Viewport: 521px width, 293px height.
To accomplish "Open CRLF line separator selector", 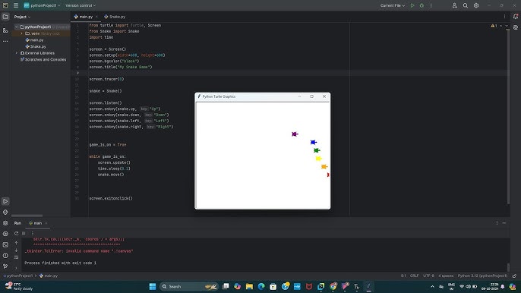I will 415,276.
